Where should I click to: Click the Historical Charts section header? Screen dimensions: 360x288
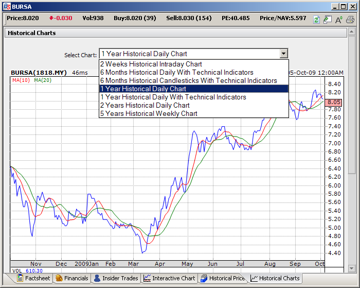coord(176,33)
